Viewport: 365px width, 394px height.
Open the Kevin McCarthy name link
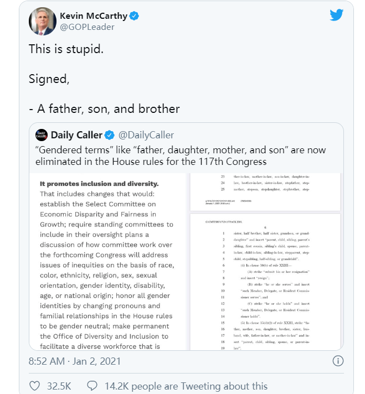(x=94, y=15)
